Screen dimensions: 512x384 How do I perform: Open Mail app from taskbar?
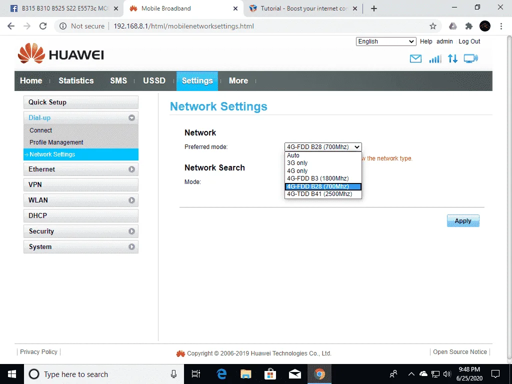(295, 374)
